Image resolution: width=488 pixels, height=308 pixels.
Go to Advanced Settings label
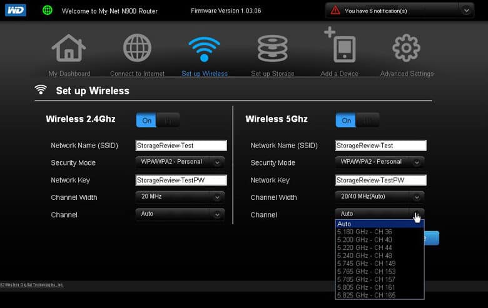(407, 74)
